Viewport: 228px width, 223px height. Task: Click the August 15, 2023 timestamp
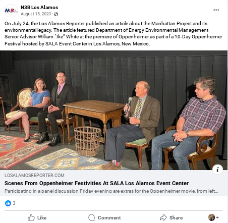36,14
